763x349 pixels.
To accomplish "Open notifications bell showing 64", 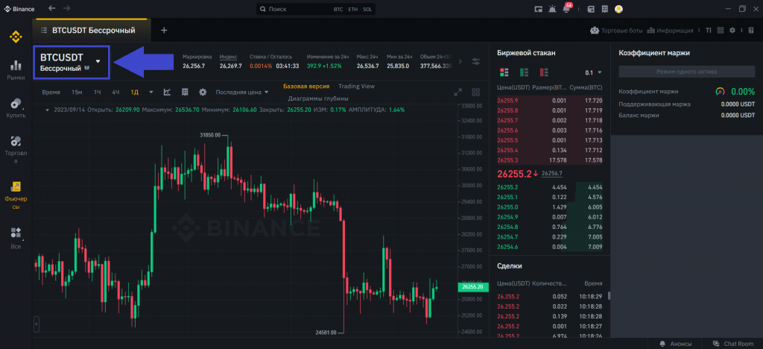I will point(566,8).
